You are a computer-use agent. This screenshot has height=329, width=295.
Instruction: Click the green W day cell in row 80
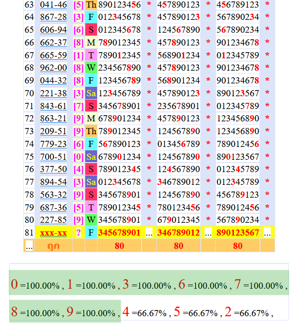[91, 219]
